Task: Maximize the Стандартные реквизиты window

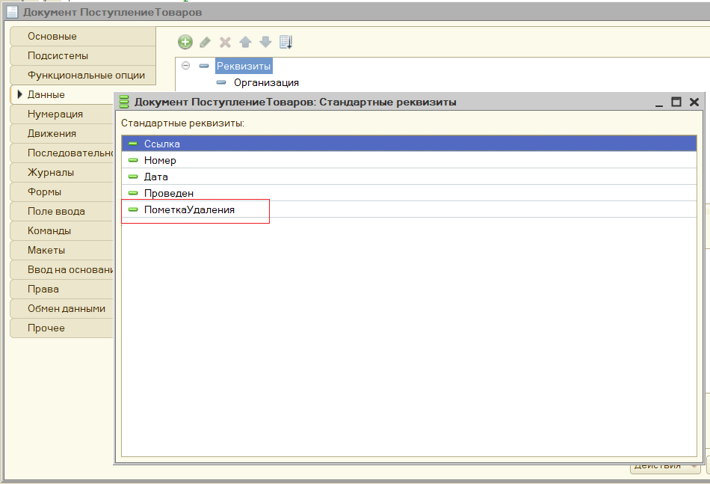Action: 676,102
